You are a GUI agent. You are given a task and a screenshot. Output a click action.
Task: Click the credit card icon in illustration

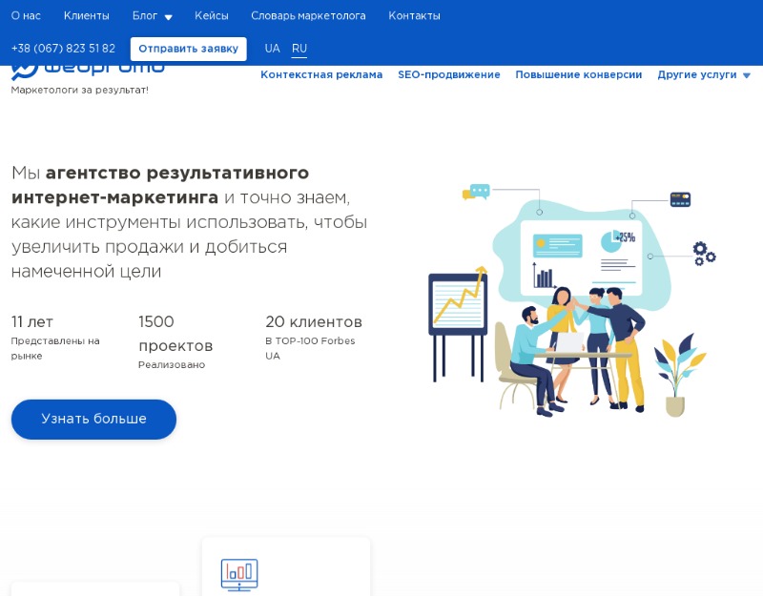680,199
